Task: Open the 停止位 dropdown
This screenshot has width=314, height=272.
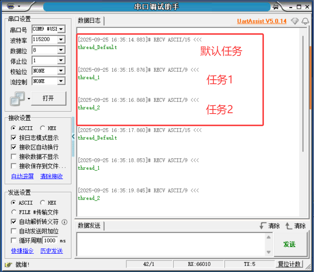Action: 61,60
